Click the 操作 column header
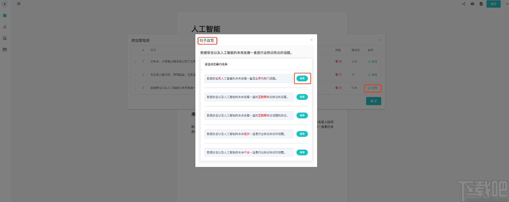This screenshot has width=509, height=202. 370,50
